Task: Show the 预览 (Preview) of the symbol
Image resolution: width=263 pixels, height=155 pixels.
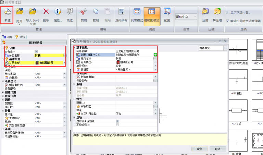Action: (x=70, y=12)
